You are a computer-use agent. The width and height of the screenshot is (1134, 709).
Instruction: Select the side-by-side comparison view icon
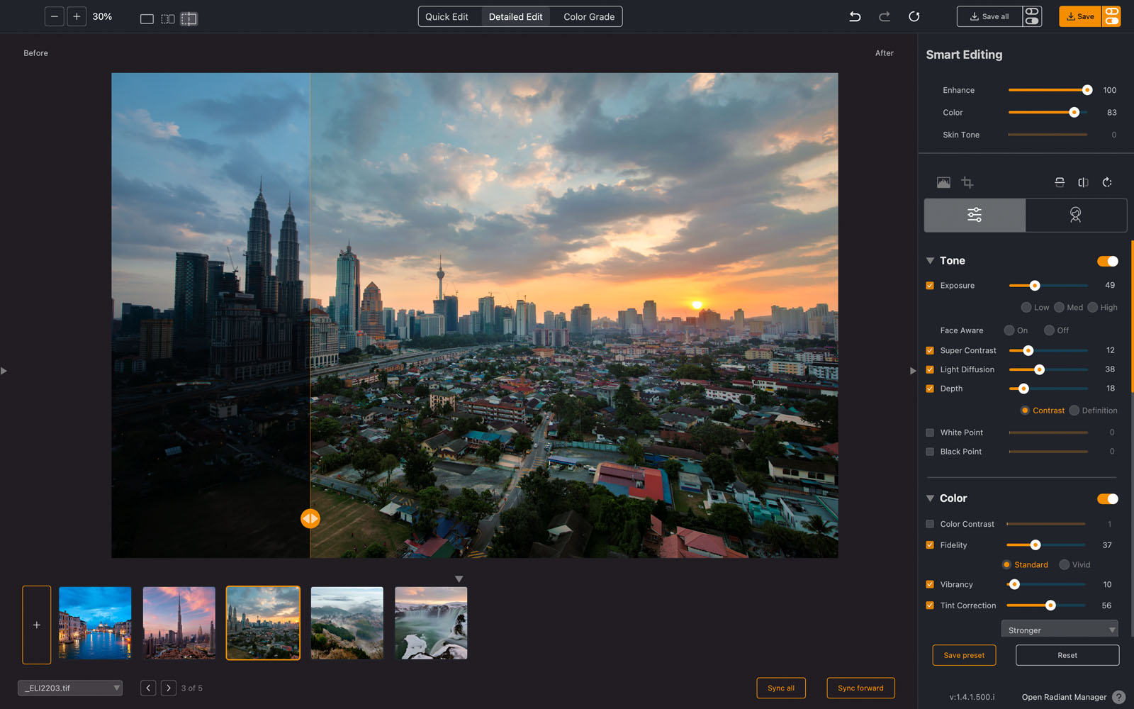click(167, 18)
